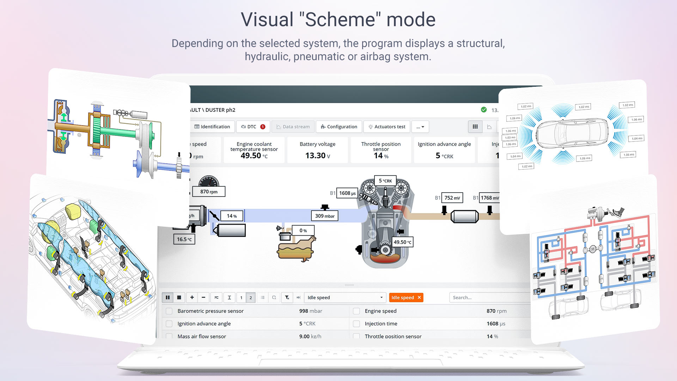Open the Idle speed dropdown
The height and width of the screenshot is (381, 677).
(x=345, y=297)
